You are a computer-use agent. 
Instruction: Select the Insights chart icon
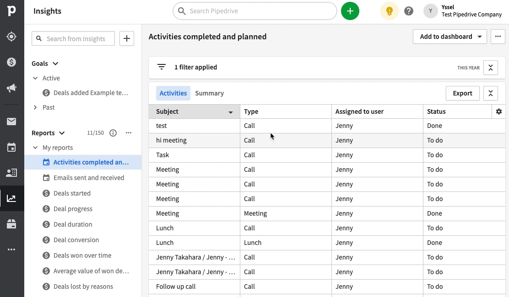pos(12,198)
